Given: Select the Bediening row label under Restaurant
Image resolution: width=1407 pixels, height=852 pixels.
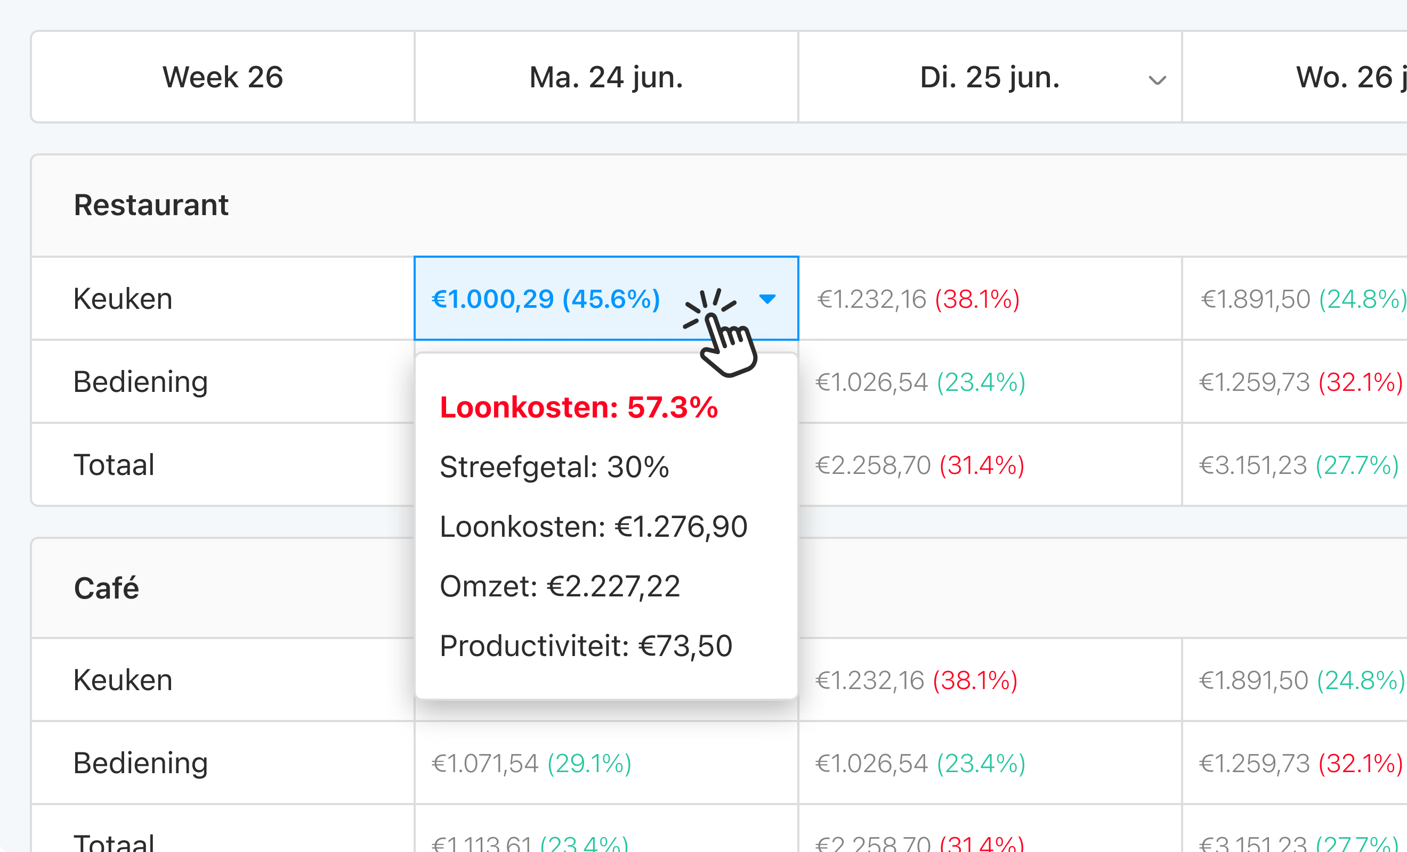Looking at the screenshot, I should pos(141,381).
